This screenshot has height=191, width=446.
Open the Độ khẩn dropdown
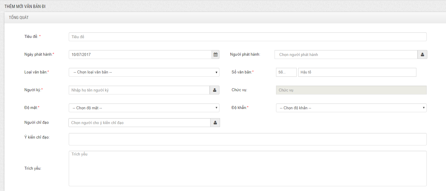[351, 108]
